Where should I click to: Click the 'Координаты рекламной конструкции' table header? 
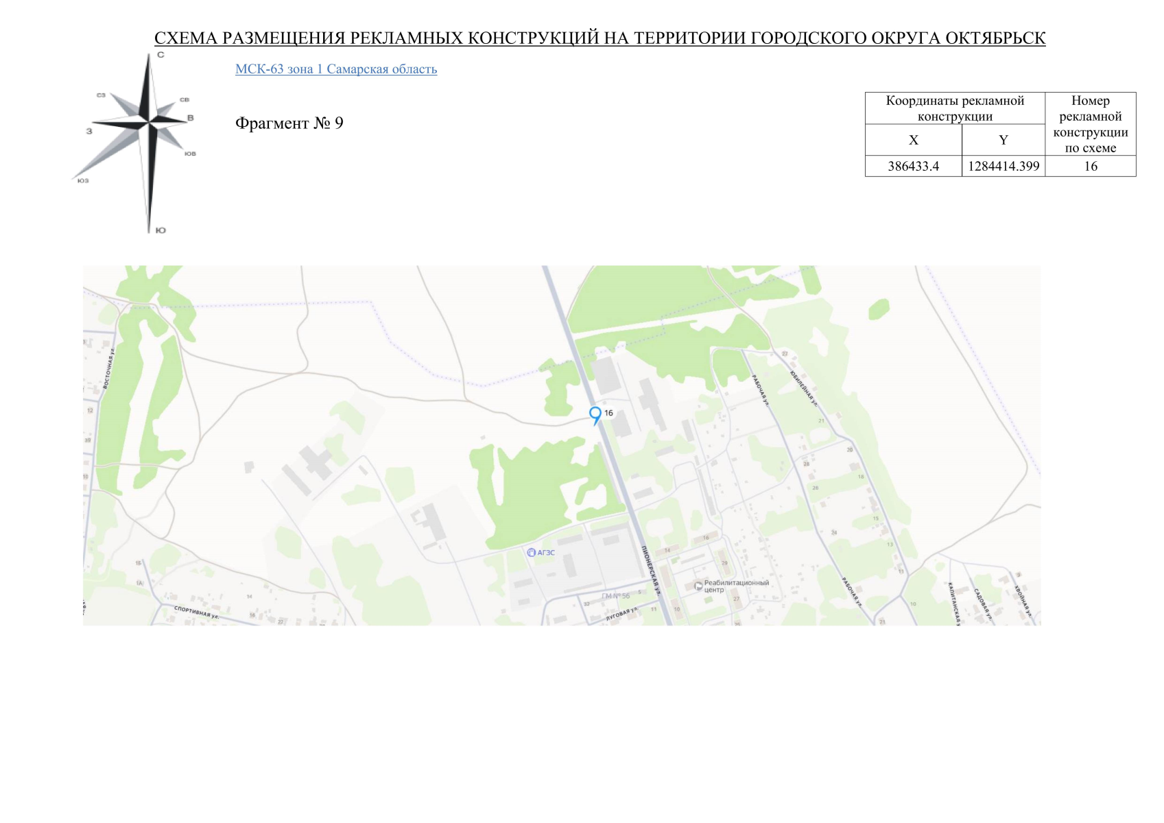955,108
